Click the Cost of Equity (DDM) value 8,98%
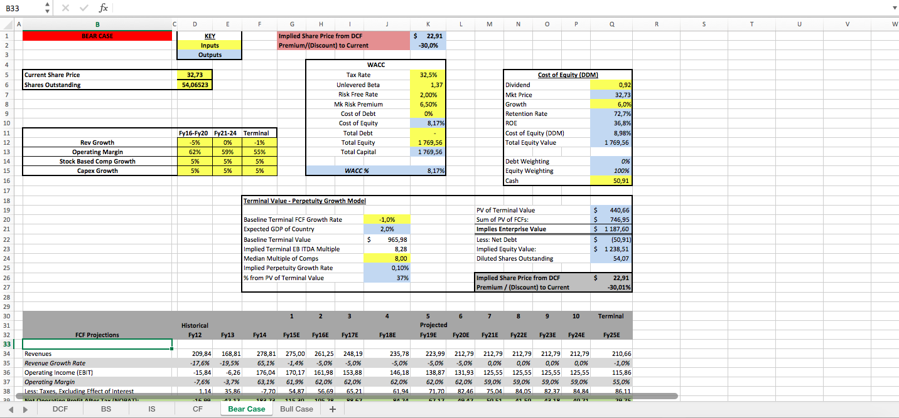899x418 pixels. (611, 133)
